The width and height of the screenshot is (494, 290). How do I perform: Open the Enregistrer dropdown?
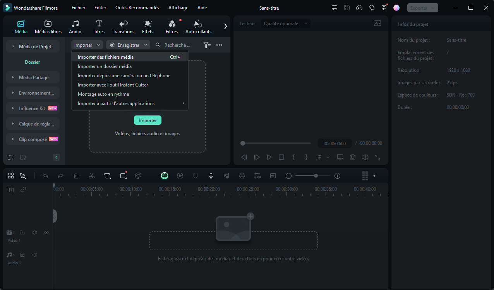(128, 45)
